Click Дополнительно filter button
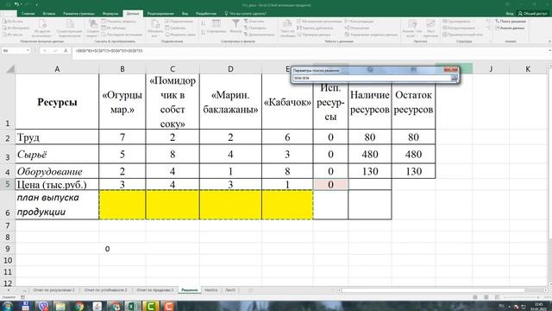 260,35
